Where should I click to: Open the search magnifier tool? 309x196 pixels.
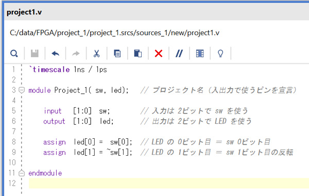(14, 54)
